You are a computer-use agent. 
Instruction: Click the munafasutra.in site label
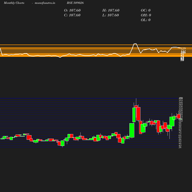pyautogui.click(x=45, y=3)
